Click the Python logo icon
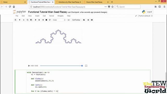Image resolution: width=167 pixels, height=94 pixels. click(x=144, y=12)
